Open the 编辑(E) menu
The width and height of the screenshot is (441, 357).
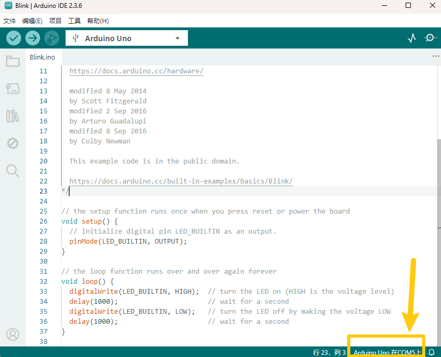(32, 21)
